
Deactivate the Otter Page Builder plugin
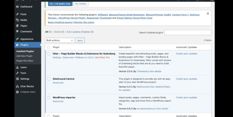(x=68, y=57)
